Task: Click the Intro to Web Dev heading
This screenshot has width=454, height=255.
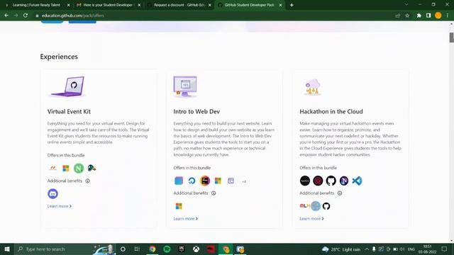Action: pos(196,111)
